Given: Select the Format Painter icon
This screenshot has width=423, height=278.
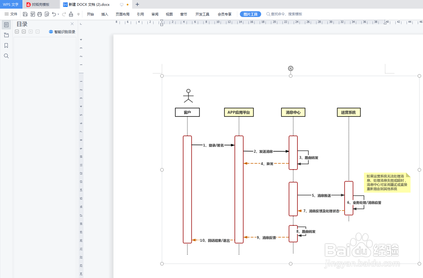Looking at the screenshot, I should (x=71, y=14).
